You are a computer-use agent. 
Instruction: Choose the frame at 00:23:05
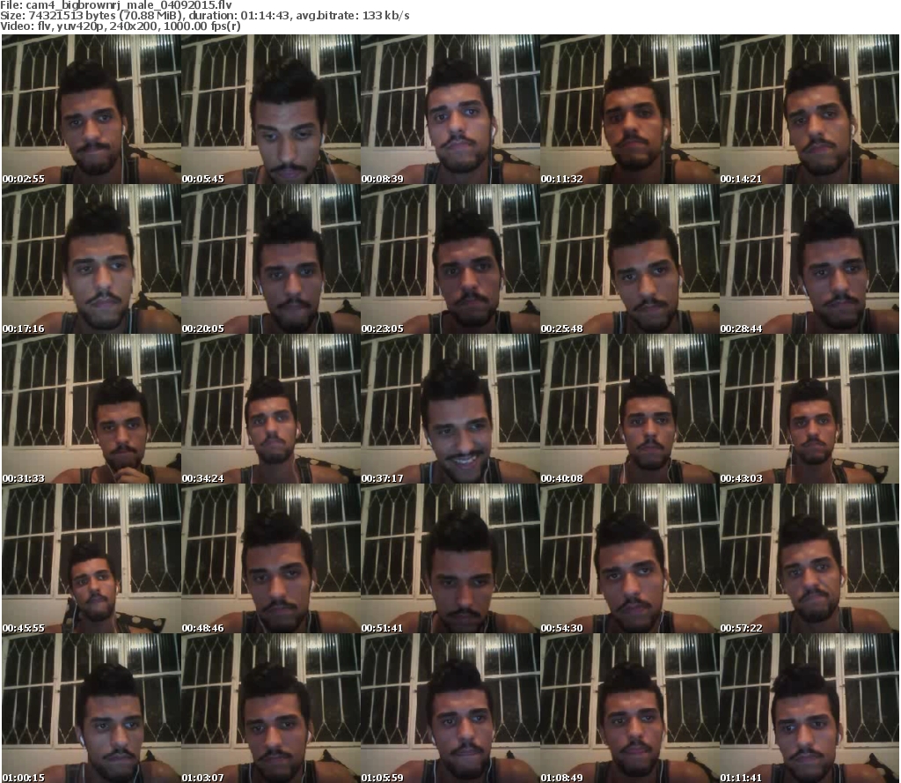(450, 259)
